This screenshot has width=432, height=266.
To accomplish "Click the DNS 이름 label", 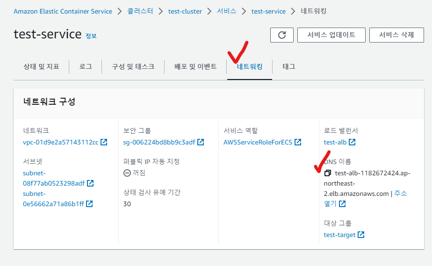I will pyautogui.click(x=338, y=161).
